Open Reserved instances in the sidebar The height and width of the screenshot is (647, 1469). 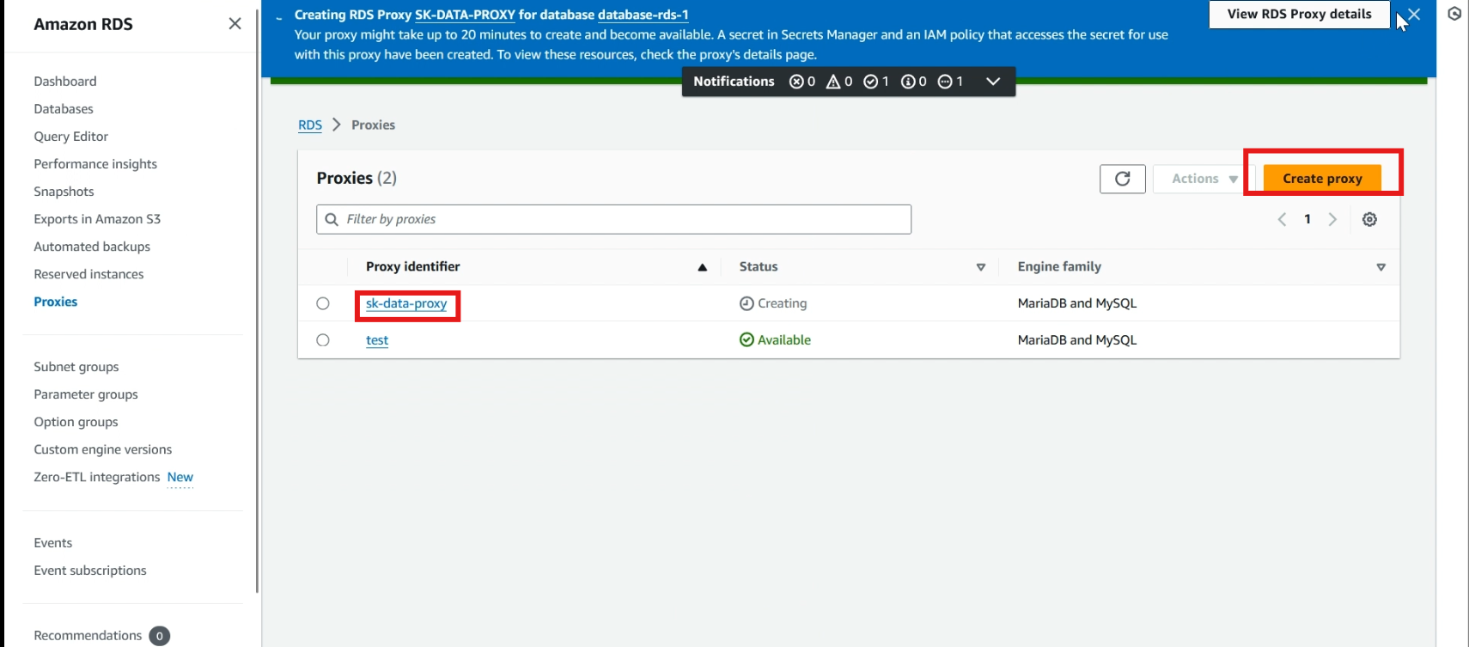pos(88,274)
